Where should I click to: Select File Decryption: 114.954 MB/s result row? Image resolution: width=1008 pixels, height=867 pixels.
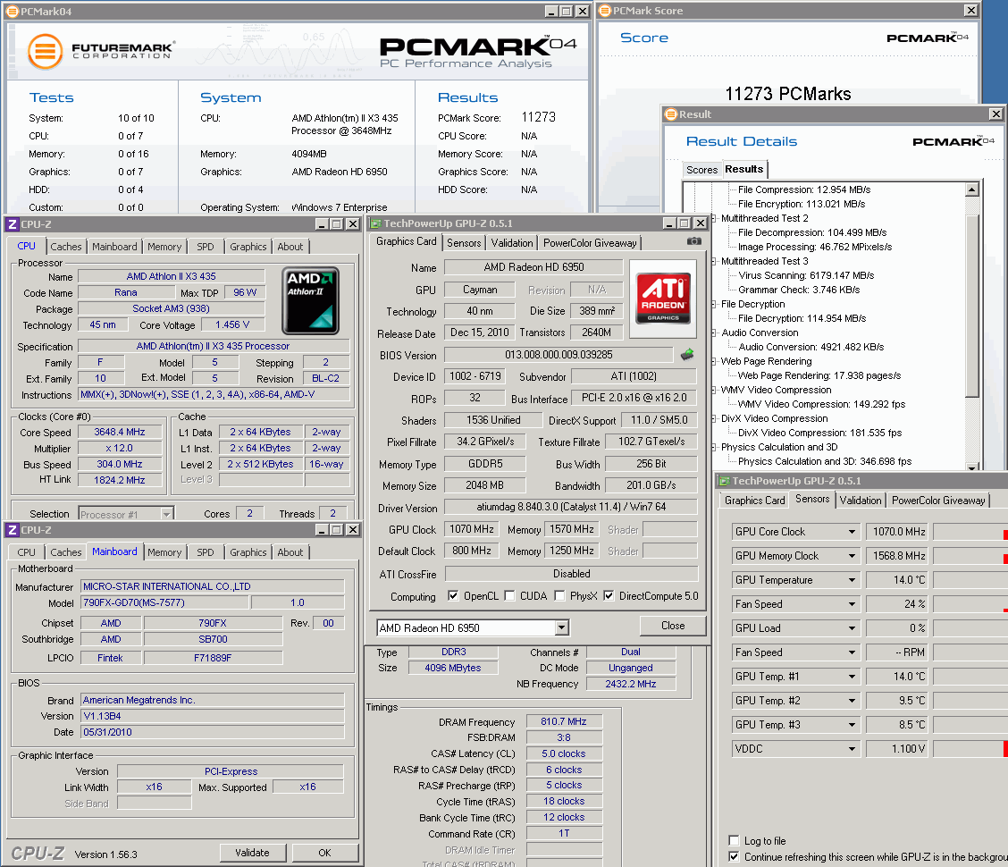coord(802,318)
